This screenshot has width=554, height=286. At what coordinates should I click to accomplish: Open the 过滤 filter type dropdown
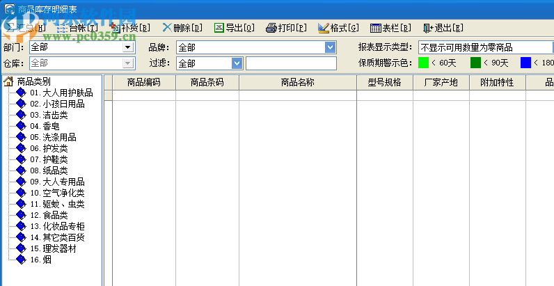pos(237,63)
